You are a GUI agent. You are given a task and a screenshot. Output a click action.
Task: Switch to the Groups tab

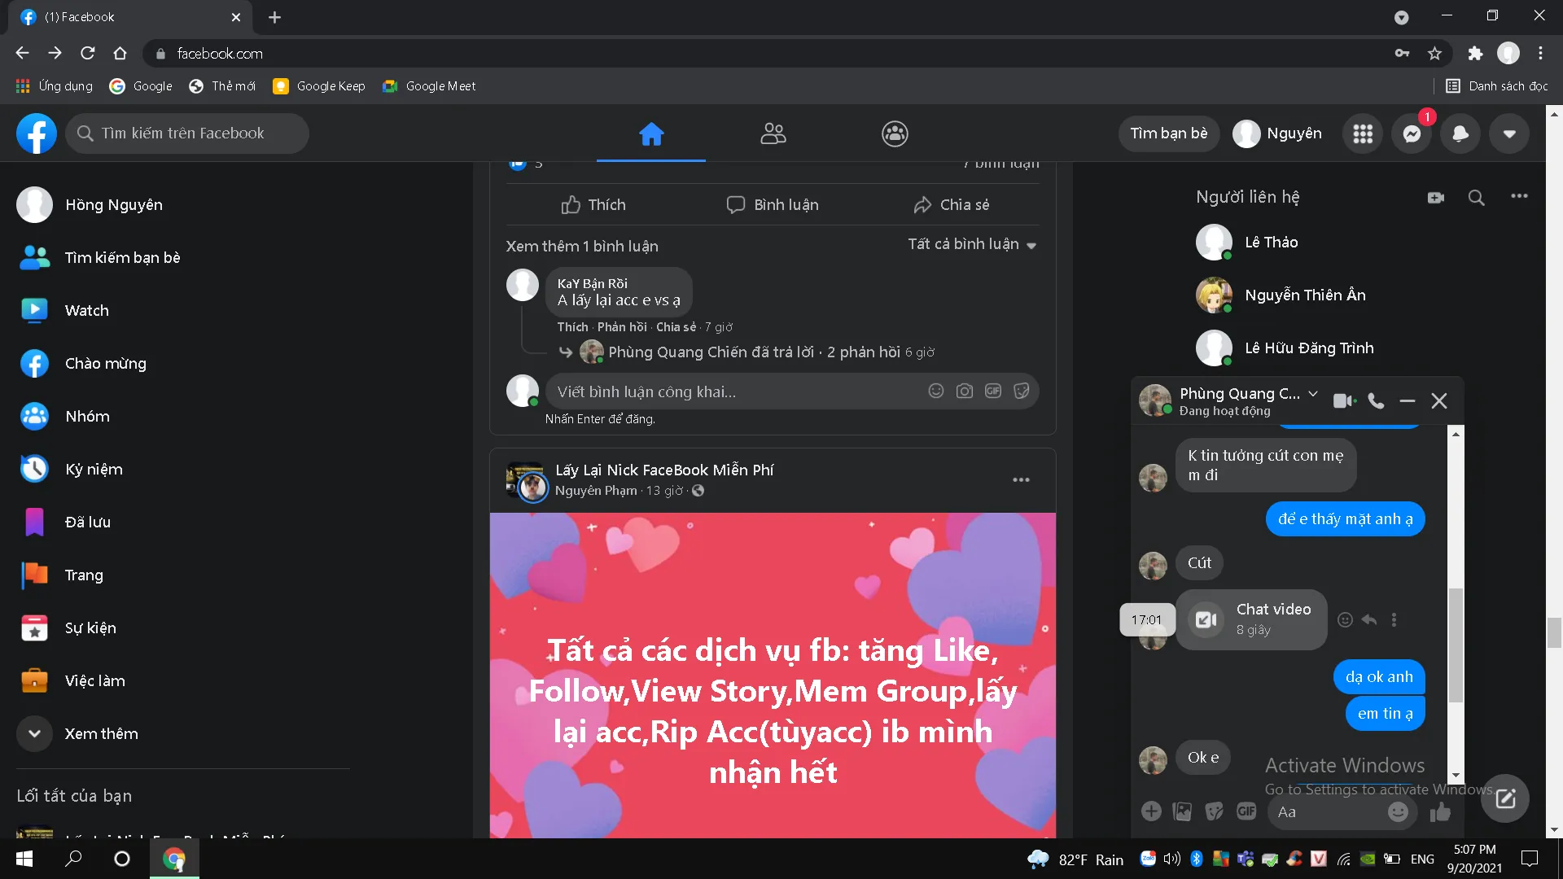895,133
